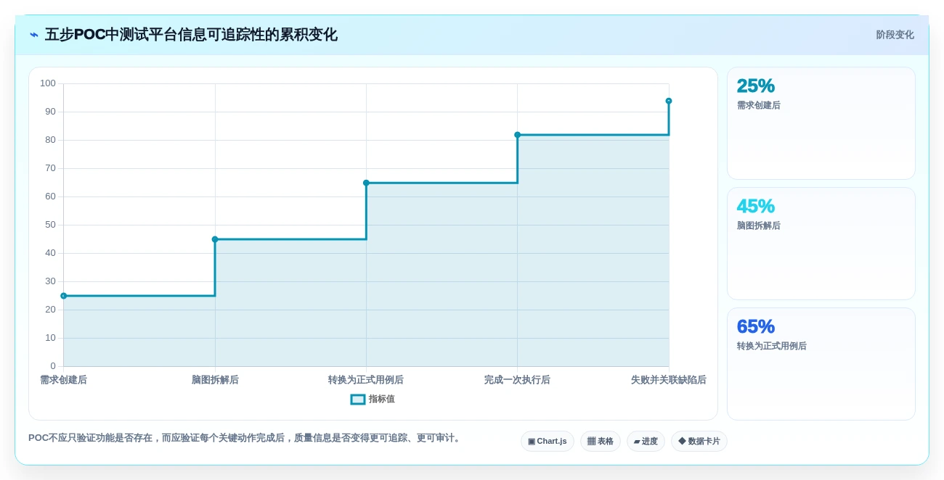
Task: Click the data point at 需求创建后
Action: tap(64, 296)
